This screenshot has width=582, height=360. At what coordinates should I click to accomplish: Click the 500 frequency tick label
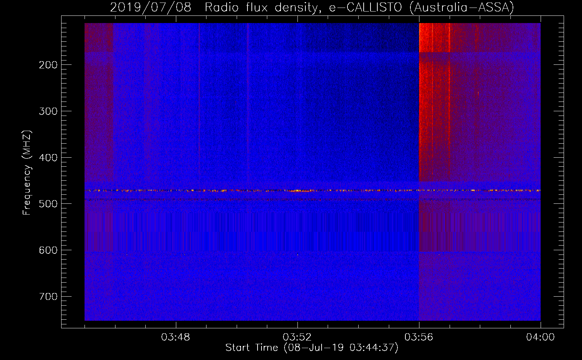[48, 204]
